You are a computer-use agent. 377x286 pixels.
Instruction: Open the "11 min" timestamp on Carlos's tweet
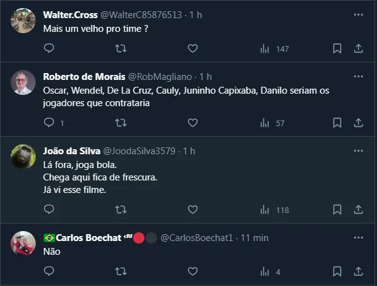coord(256,237)
